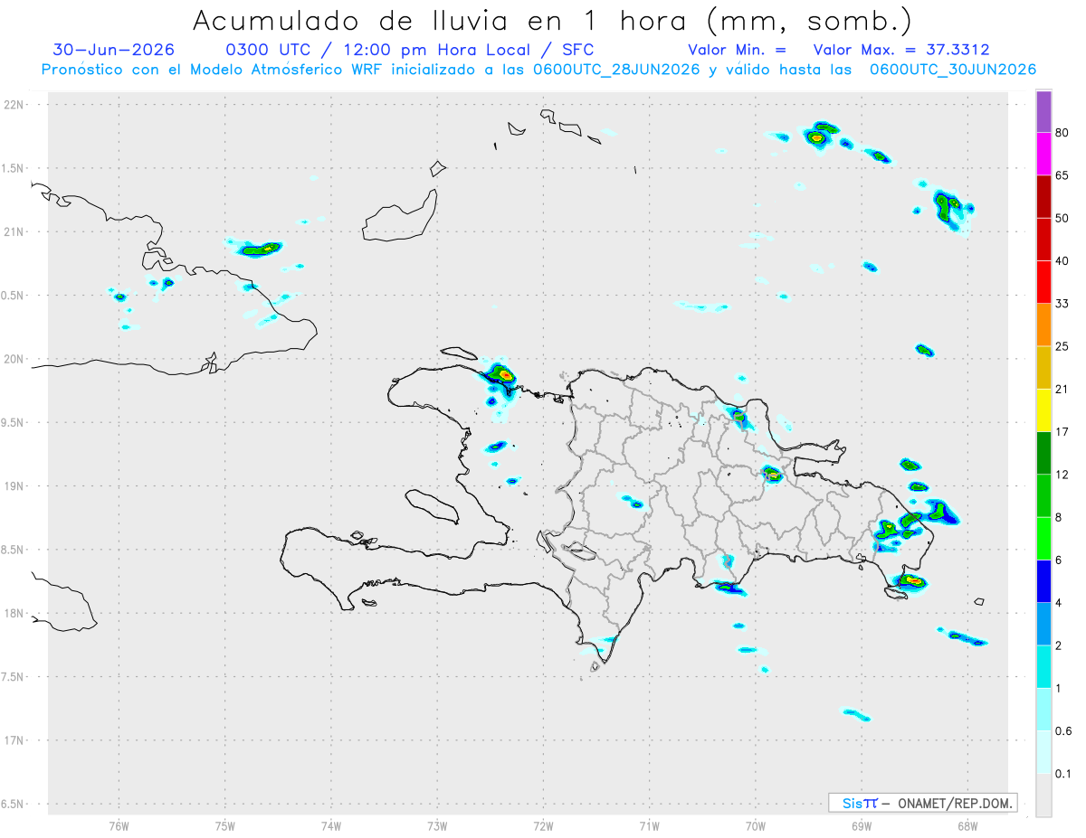Select the 'Valor Max. = 37.3312' text
Screen dimensions: 1086x838
click(900, 50)
